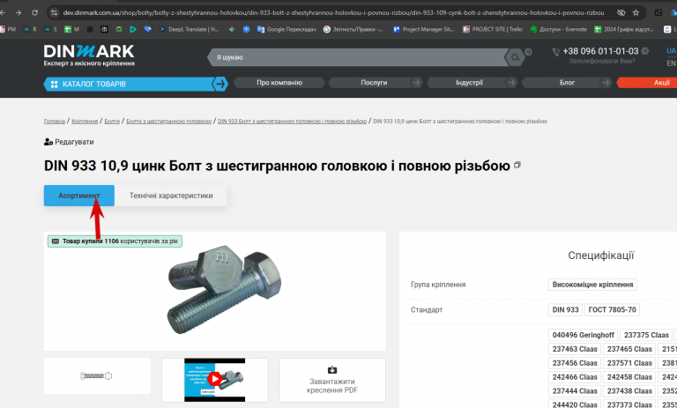Reload the page with browser refresh icon
677x408 pixels.
(x=34, y=12)
